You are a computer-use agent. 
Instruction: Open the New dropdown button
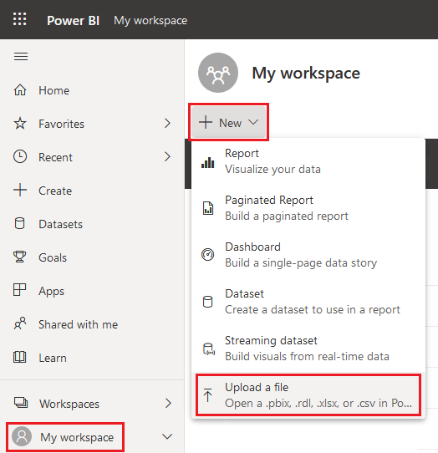click(x=228, y=122)
